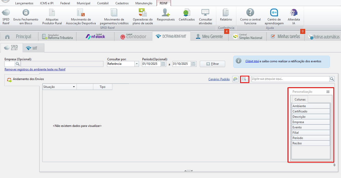Select the Colunas tab in Personalização
Image resolution: width=341 pixels, height=178 pixels.
pyautogui.click(x=300, y=99)
